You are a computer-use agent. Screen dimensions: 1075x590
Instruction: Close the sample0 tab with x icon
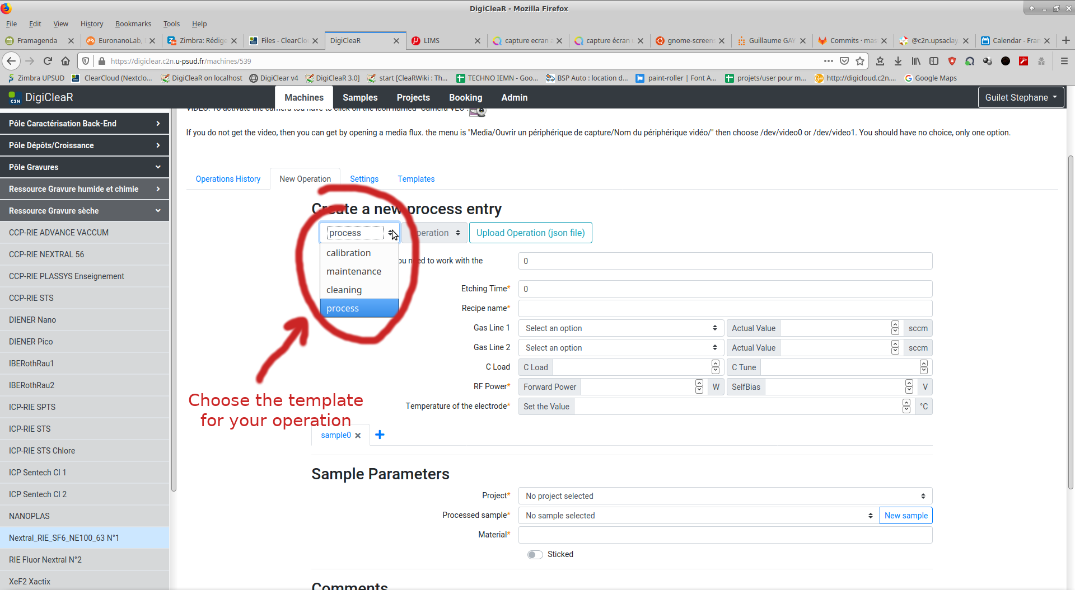point(358,436)
